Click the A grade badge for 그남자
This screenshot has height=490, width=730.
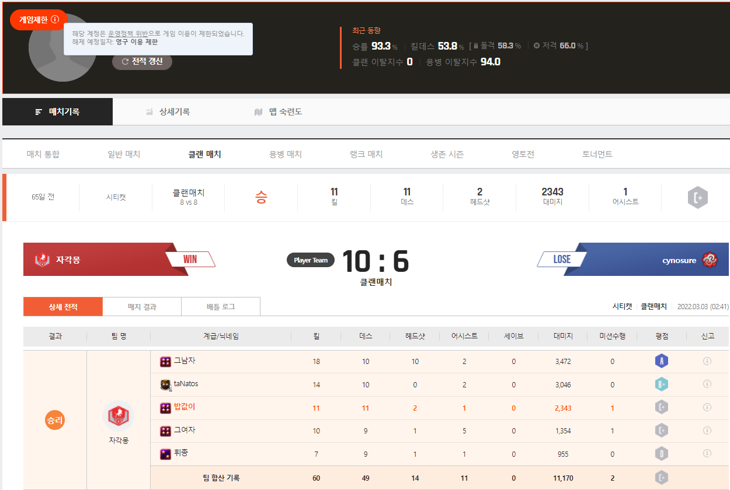(x=661, y=361)
